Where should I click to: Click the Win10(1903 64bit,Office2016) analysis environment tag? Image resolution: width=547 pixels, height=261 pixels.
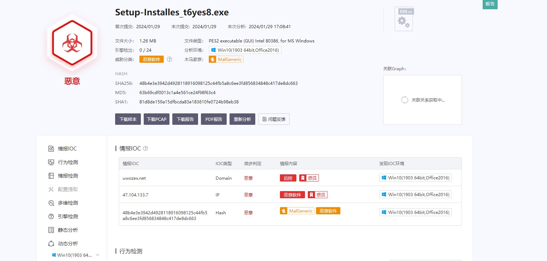coord(245,50)
